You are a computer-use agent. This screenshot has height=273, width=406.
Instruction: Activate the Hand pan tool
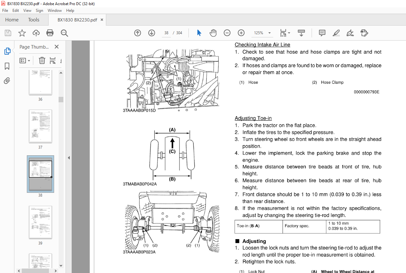(x=213, y=33)
